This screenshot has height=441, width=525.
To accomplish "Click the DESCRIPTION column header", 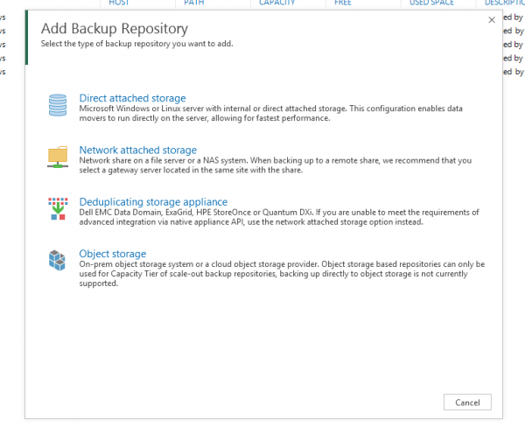I will coord(504,3).
